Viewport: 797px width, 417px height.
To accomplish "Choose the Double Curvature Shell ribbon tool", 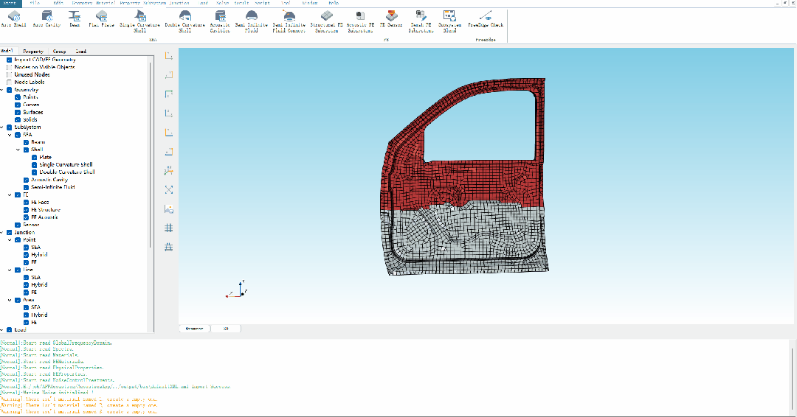I will [185, 22].
